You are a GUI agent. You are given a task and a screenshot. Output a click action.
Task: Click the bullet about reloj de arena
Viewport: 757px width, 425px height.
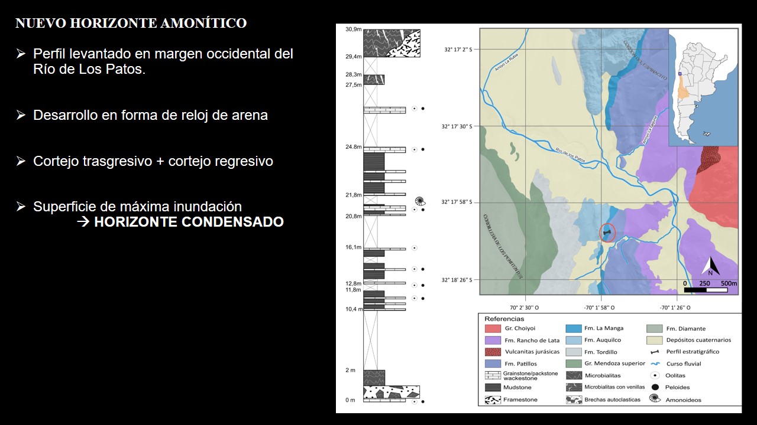[150, 115]
